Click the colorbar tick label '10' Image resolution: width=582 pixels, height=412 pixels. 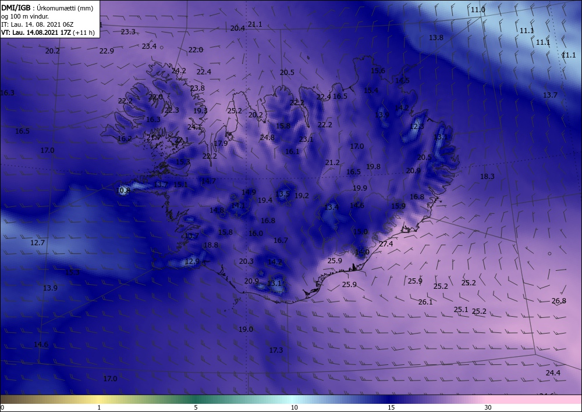tap(294, 407)
